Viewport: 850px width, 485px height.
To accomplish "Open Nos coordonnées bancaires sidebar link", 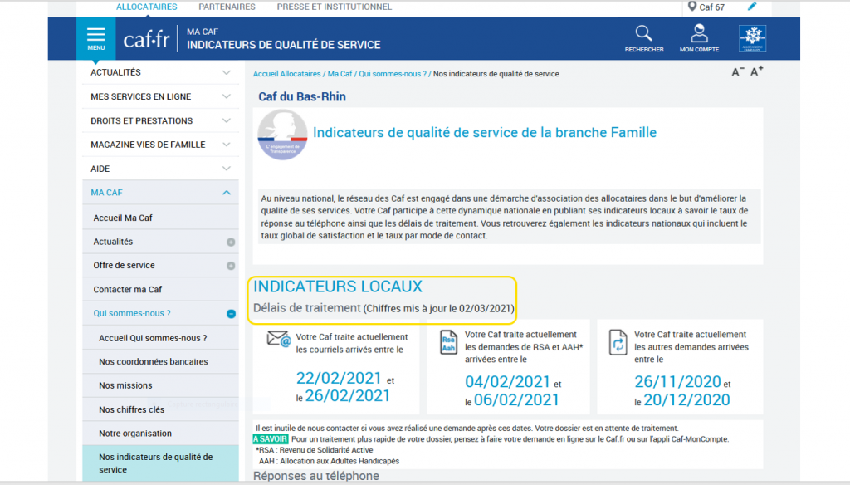I will (x=153, y=362).
